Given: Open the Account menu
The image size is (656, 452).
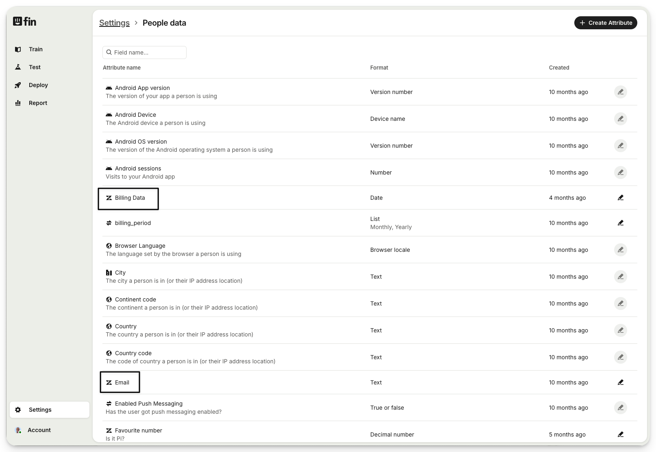Looking at the screenshot, I should (x=39, y=430).
